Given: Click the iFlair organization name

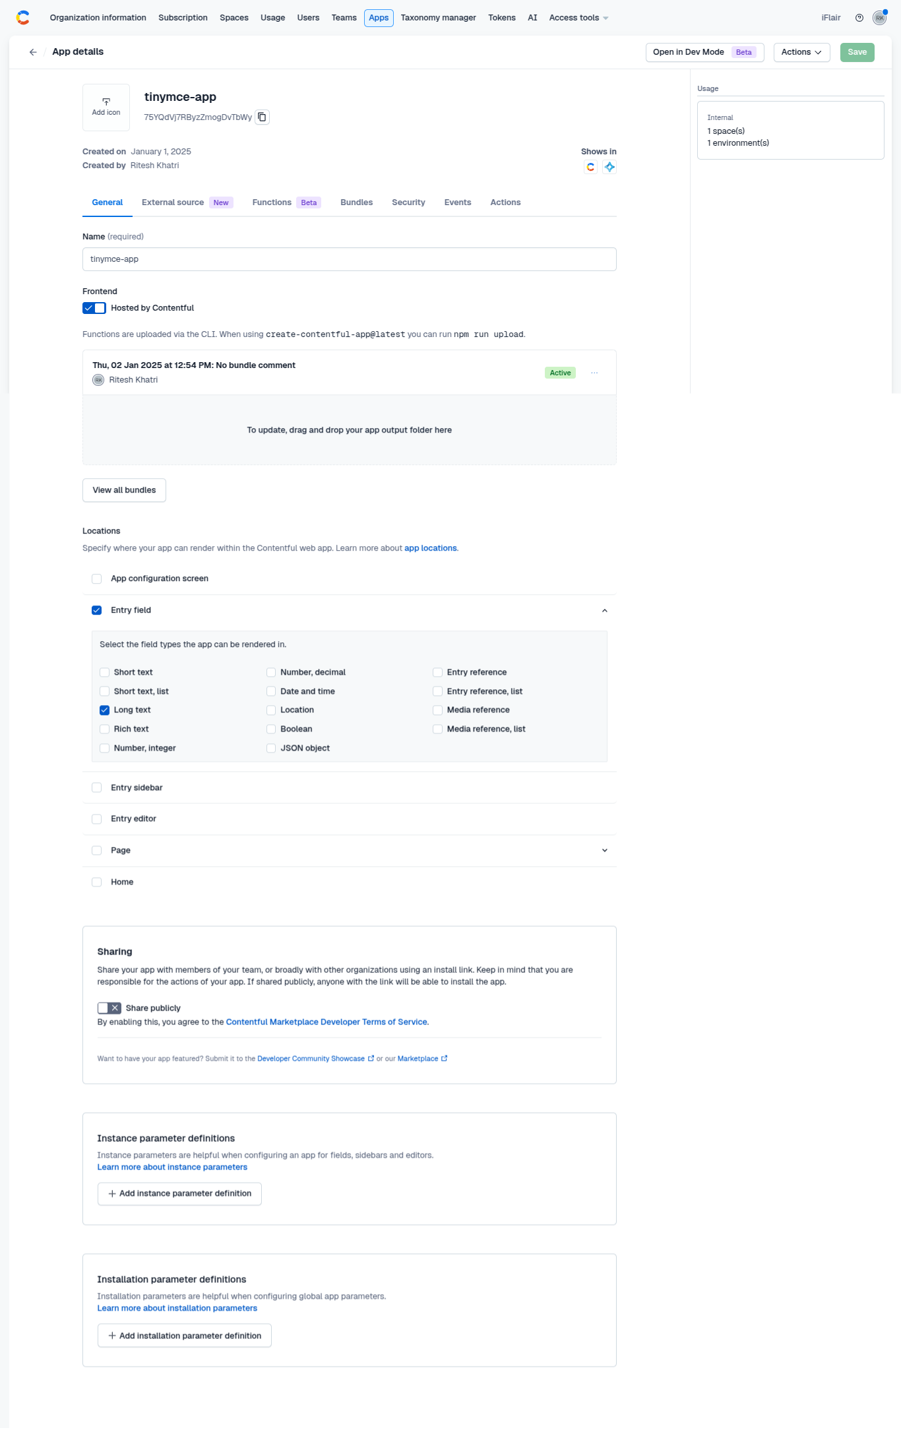Looking at the screenshot, I should 831,18.
